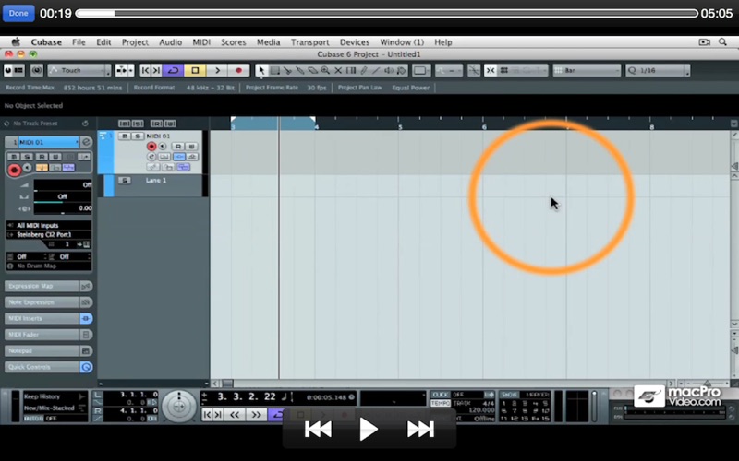Select the Object Selection arrow tool
739x461 pixels.
pyautogui.click(x=261, y=71)
